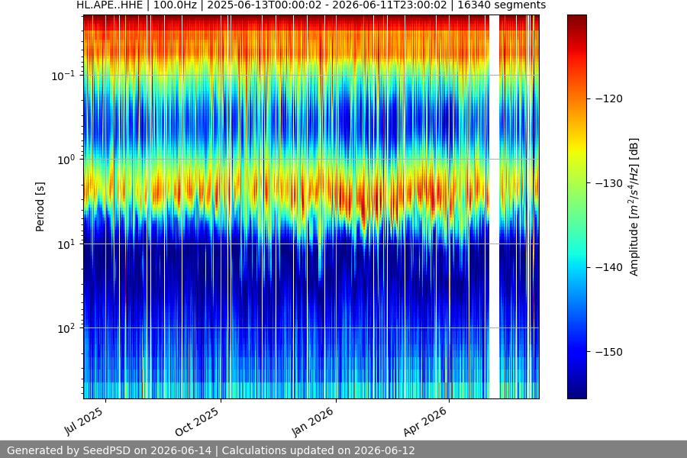Select the 'Oct 2025' x-axis tick label
Image resolution: width=687 pixels, height=458 pixels.
(197, 421)
